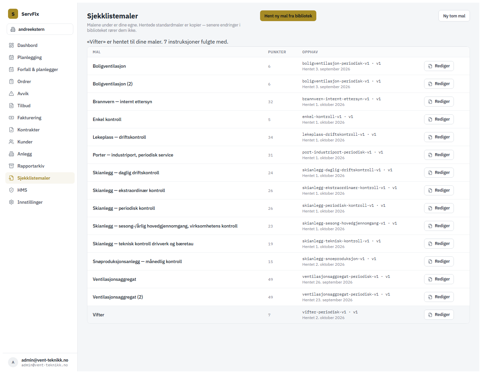Create a template with Ny tom mal
This screenshot has height=374, width=482.
tap(454, 16)
